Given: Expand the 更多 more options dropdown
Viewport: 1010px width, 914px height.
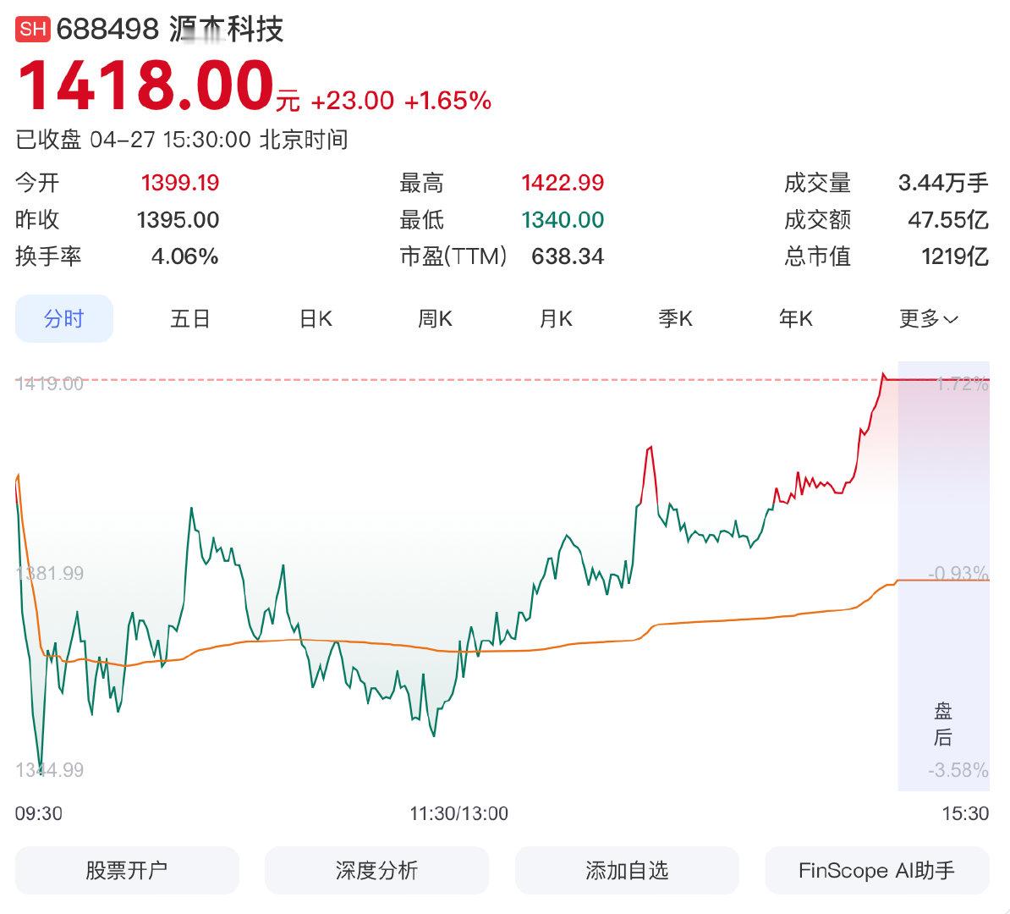Looking at the screenshot, I should click(x=929, y=318).
